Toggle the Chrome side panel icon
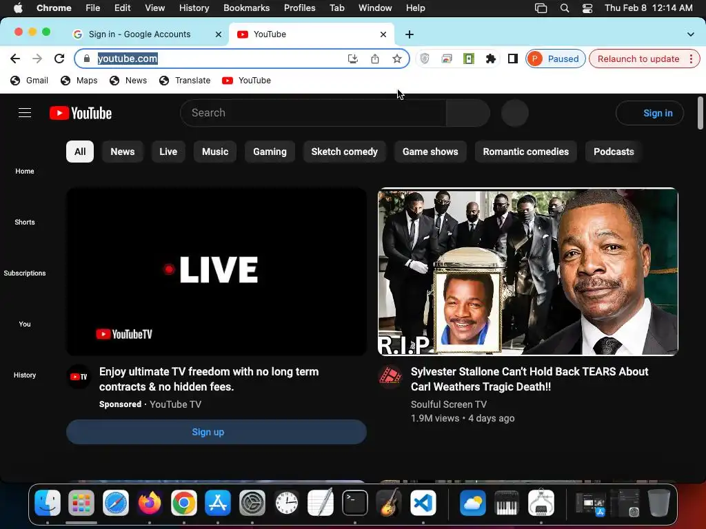The image size is (706, 529). pos(512,59)
